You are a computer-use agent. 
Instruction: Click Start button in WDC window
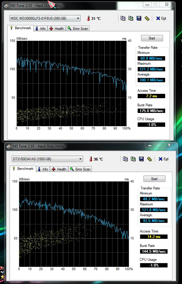(x=152, y=38)
